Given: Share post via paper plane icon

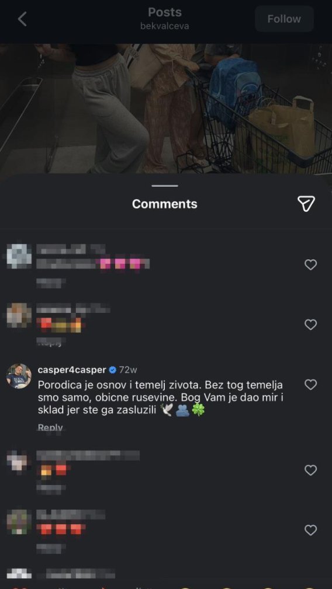Looking at the screenshot, I should [306, 203].
